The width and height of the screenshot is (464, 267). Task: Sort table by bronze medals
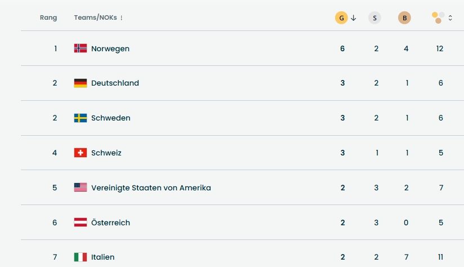click(x=404, y=18)
